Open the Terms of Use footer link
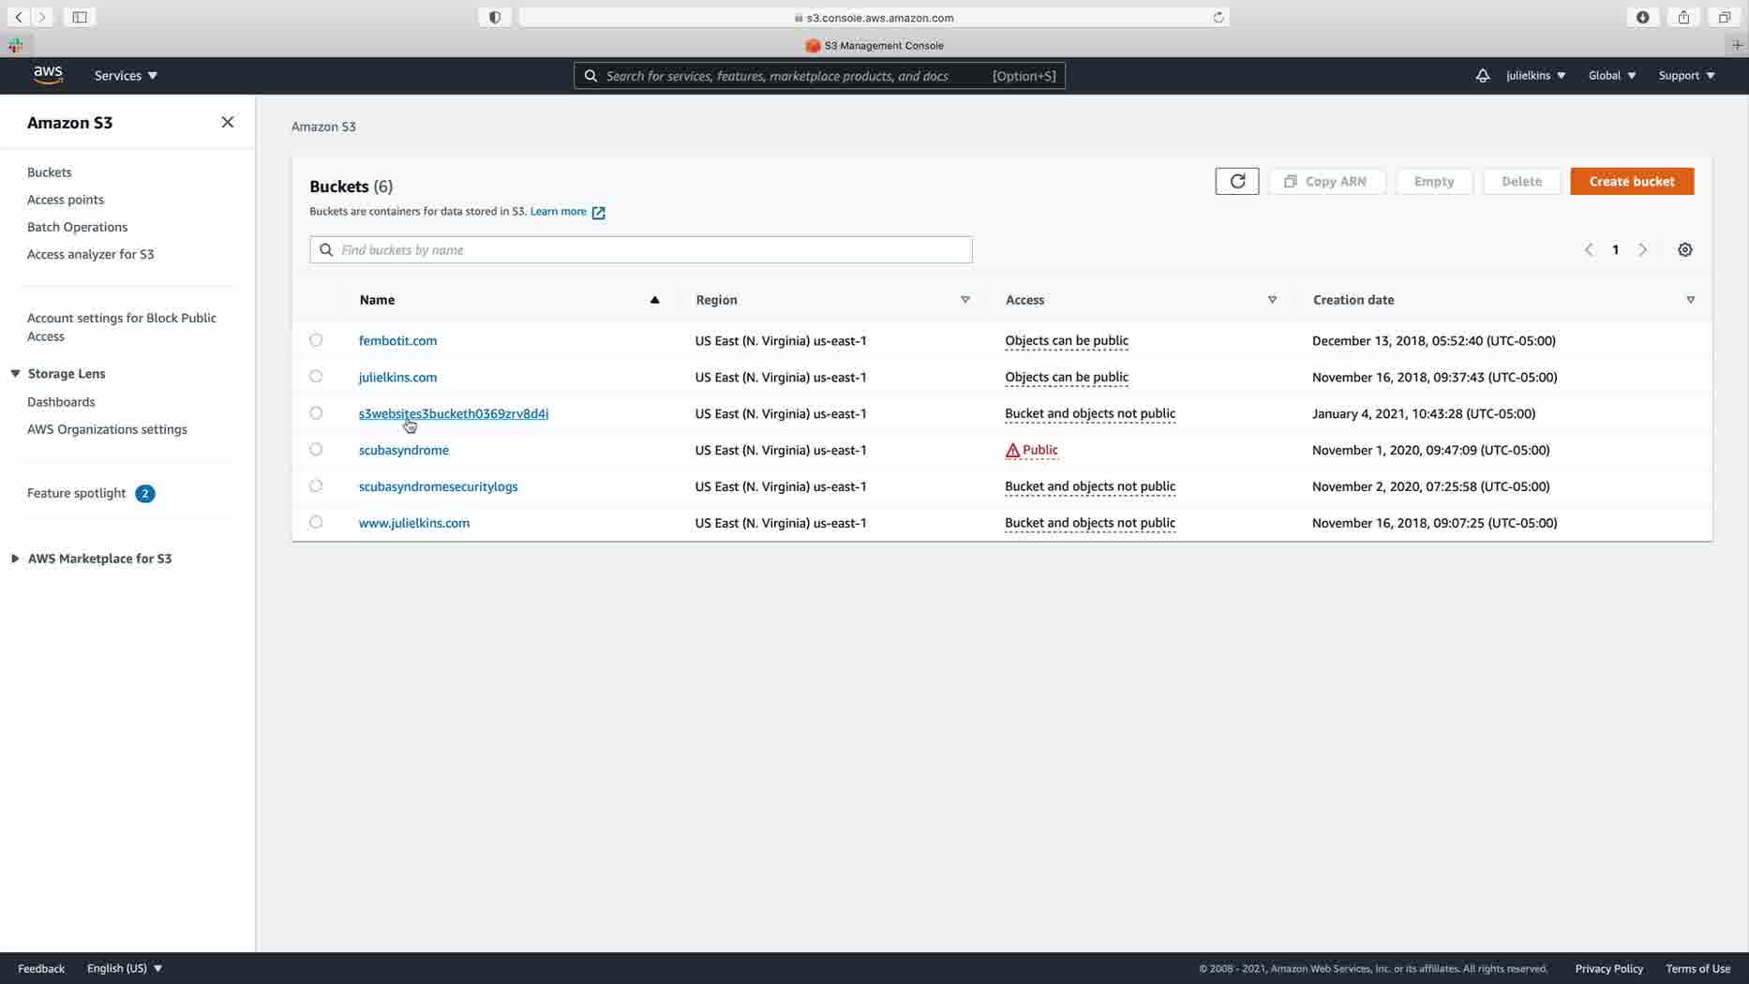1749x984 pixels. click(x=1697, y=968)
